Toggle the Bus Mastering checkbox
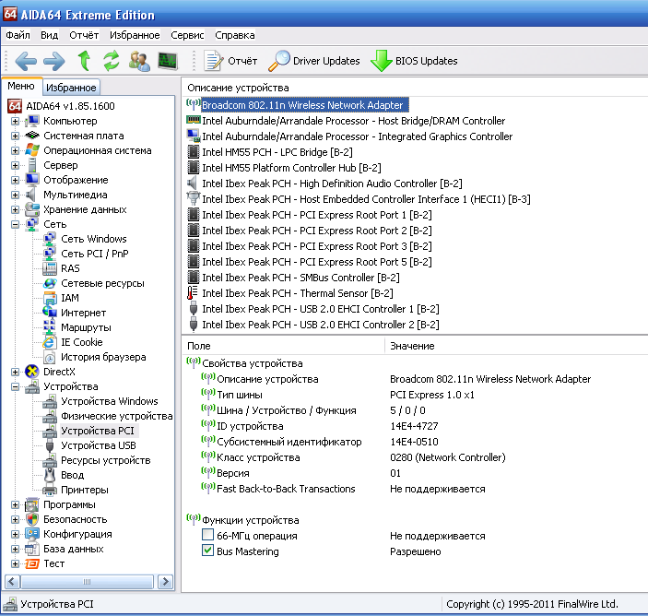This screenshot has height=616, width=648. pos(208,551)
